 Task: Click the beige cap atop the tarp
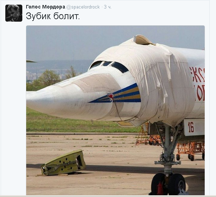pos(143,40)
